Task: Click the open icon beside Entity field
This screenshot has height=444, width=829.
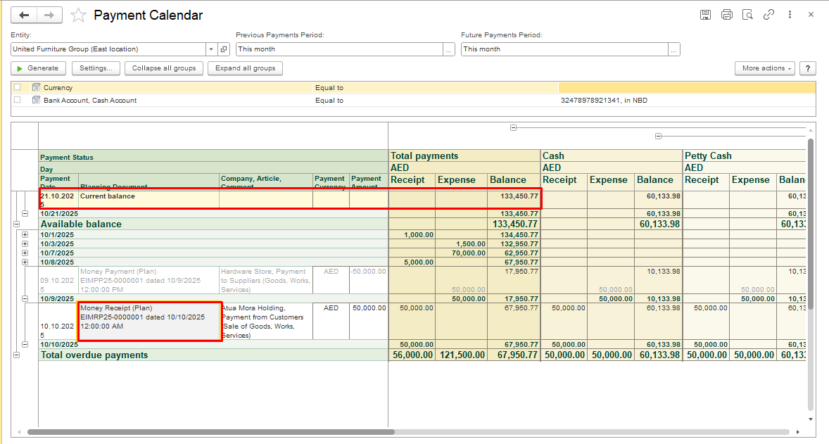Action: pos(224,49)
